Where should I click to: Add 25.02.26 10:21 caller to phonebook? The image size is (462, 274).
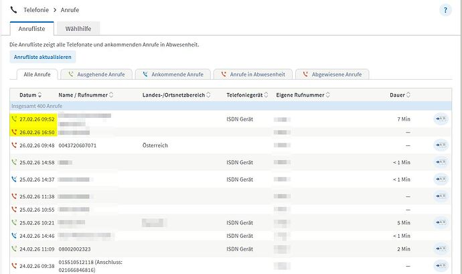click(441, 222)
